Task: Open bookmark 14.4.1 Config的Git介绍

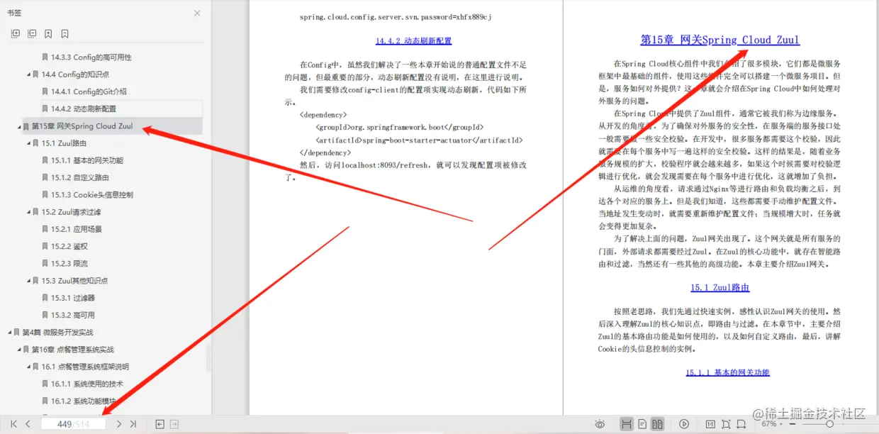Action: [x=89, y=91]
